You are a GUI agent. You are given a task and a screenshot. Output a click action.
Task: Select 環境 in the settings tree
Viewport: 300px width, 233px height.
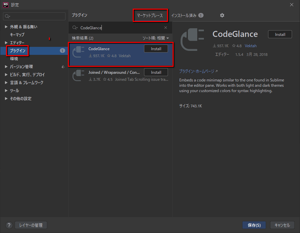click(x=14, y=59)
